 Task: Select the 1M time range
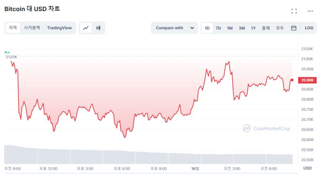230,28
